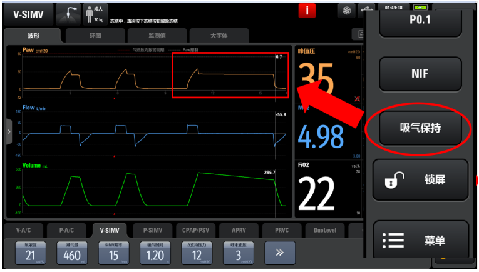This screenshot has width=479, height=272.
Task: Tap the 峰值压 value 35
Action: (x=316, y=80)
